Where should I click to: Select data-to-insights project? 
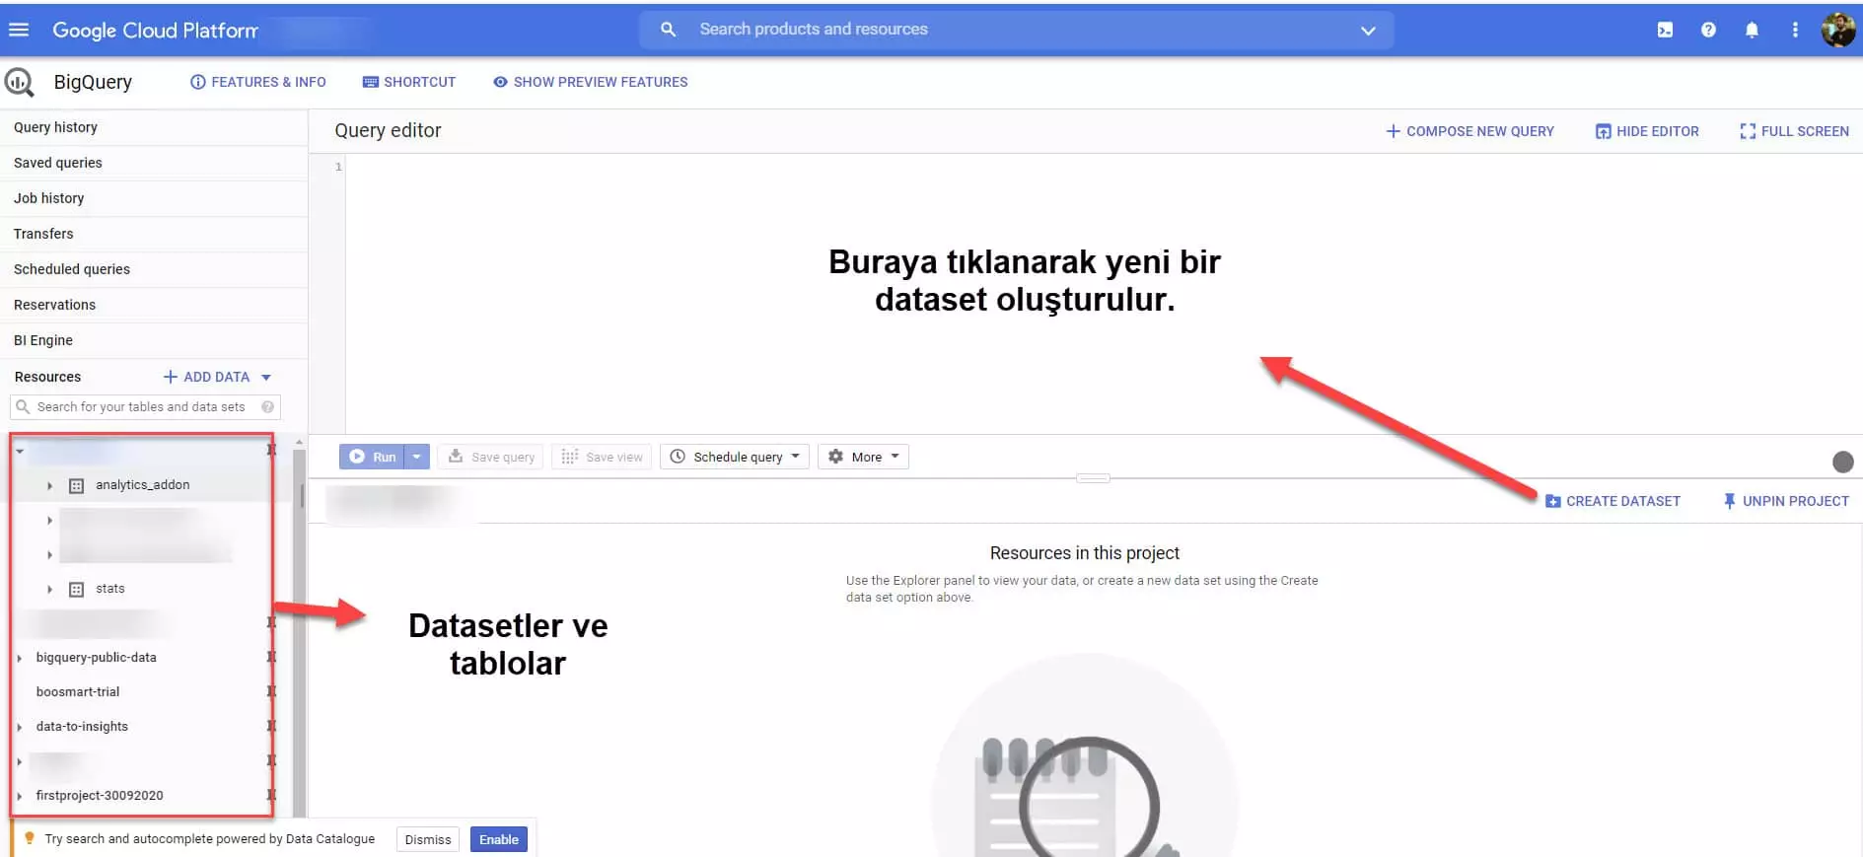click(x=82, y=727)
